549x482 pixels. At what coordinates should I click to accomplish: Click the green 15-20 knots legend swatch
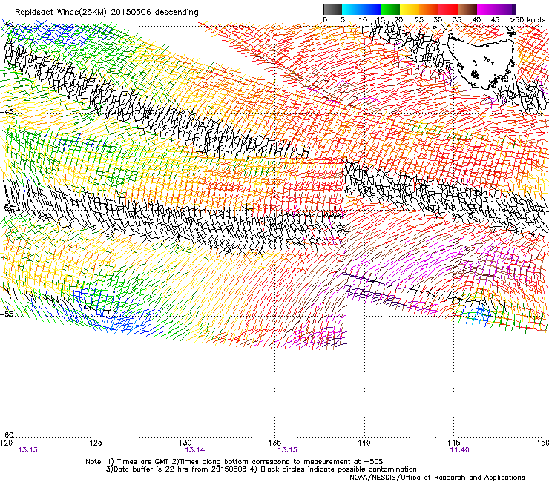[x=390, y=9]
